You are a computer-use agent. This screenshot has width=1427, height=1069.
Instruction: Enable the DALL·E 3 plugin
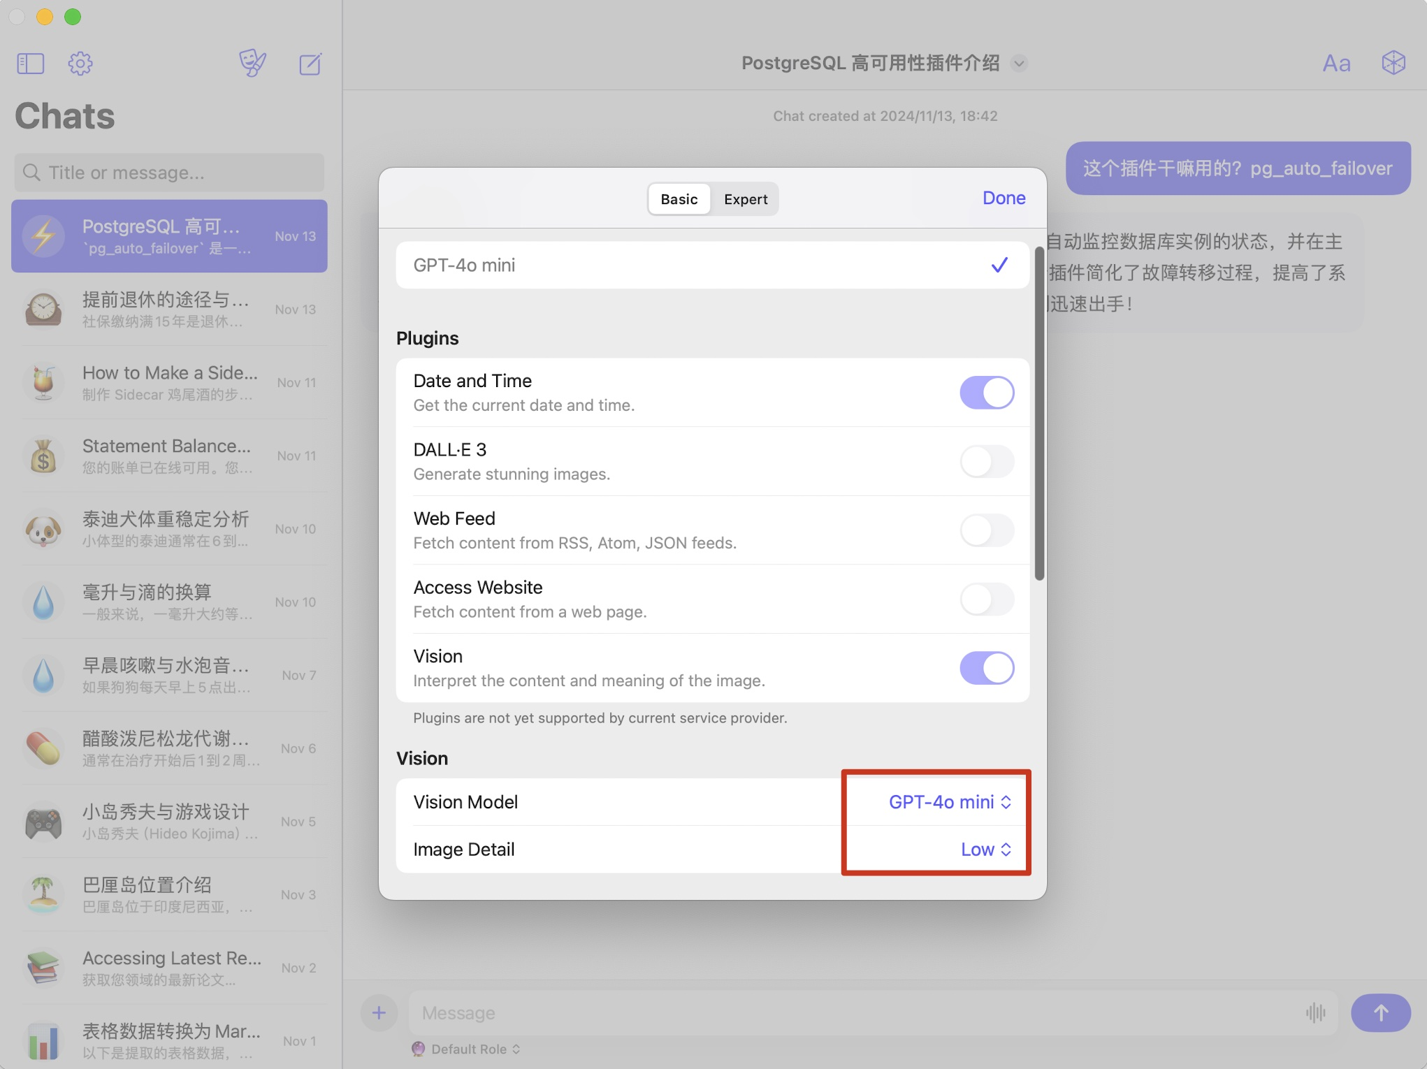[x=986, y=462]
